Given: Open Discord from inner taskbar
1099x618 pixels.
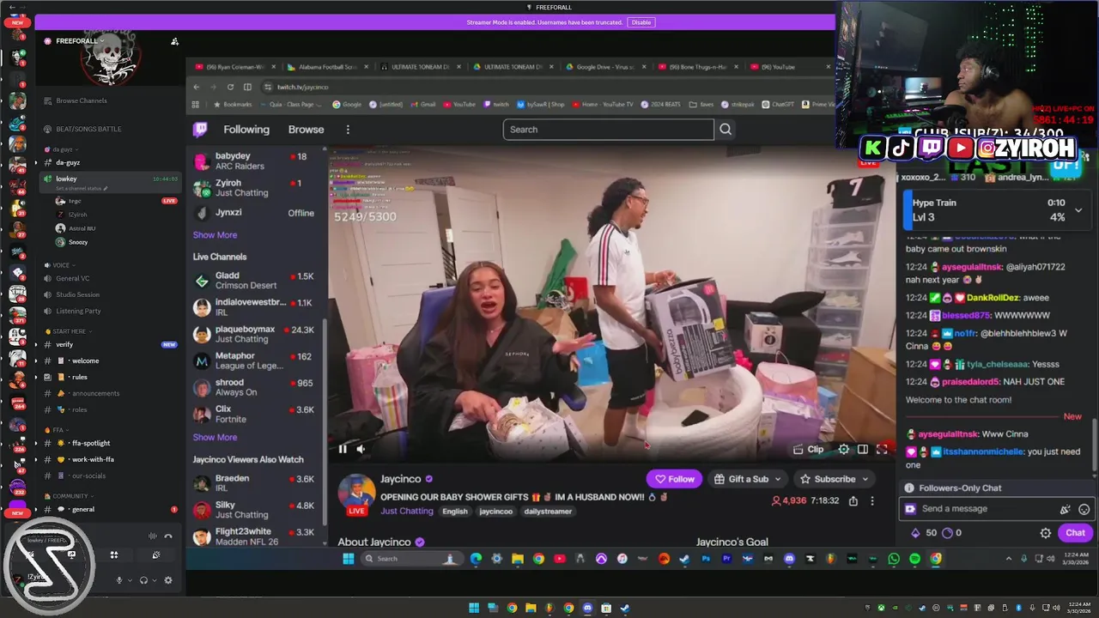Looking at the screenshot, I should pyautogui.click(x=789, y=559).
